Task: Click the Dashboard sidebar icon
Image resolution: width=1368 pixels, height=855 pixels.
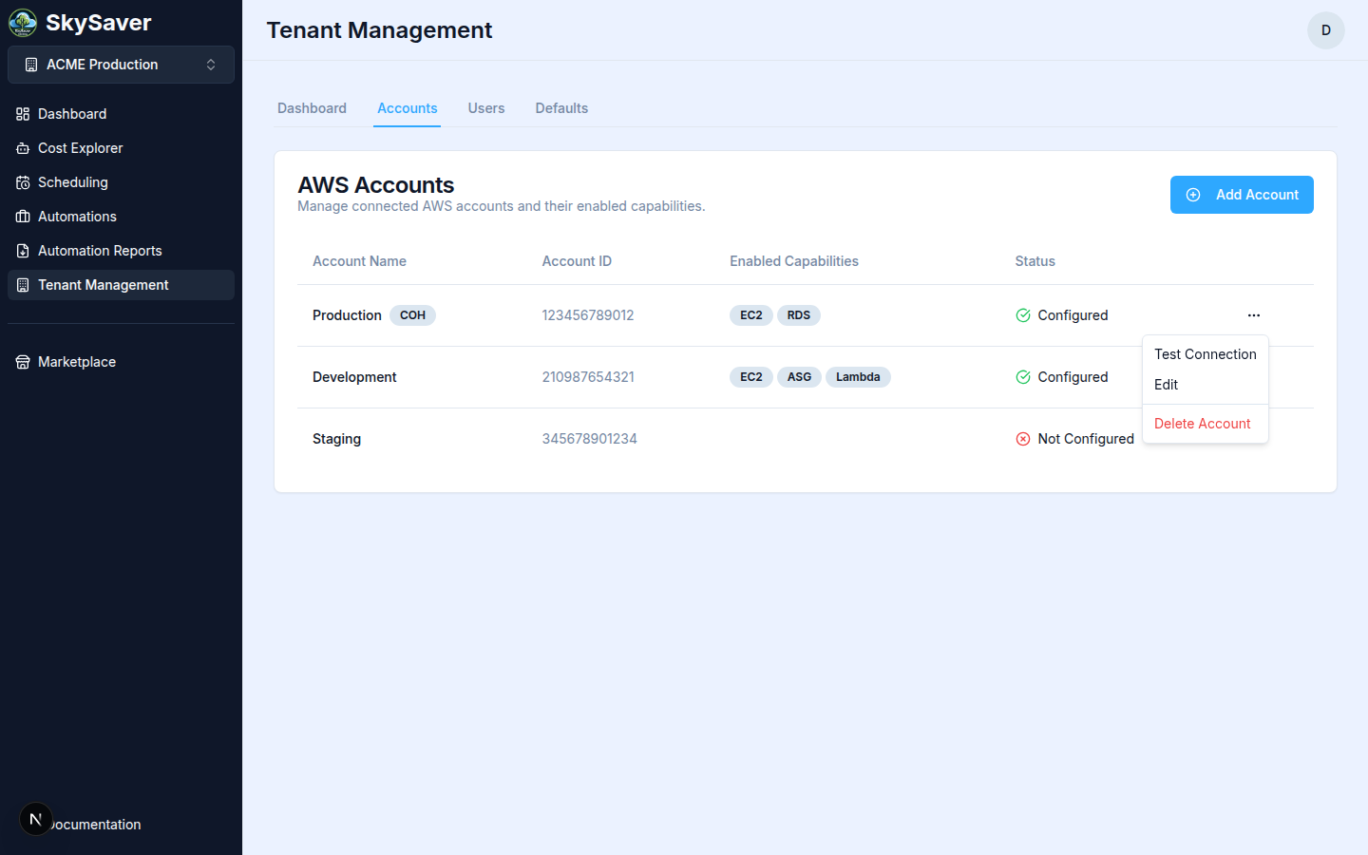Action: (x=23, y=114)
